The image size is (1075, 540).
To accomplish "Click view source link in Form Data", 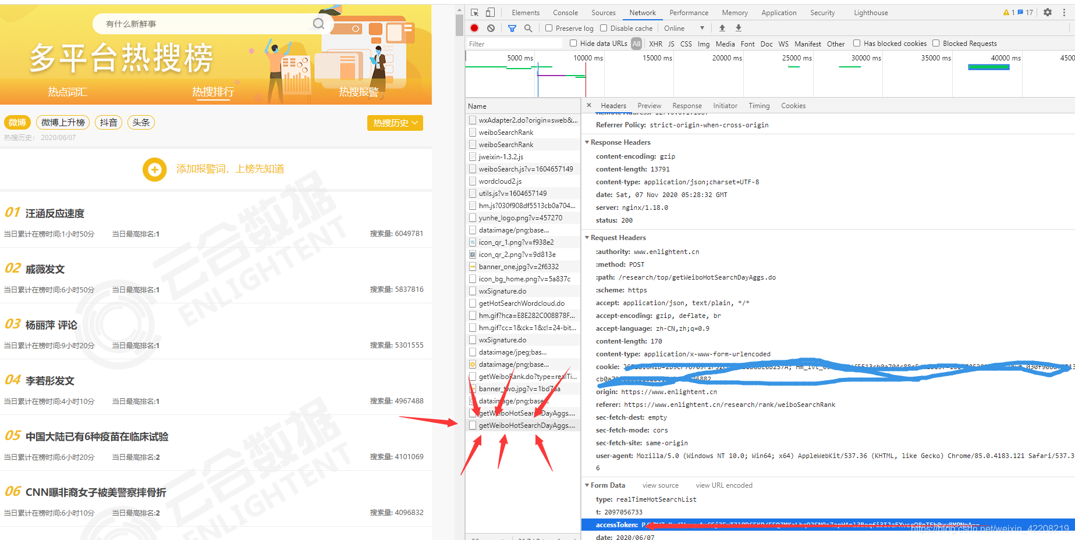I will pyautogui.click(x=660, y=485).
